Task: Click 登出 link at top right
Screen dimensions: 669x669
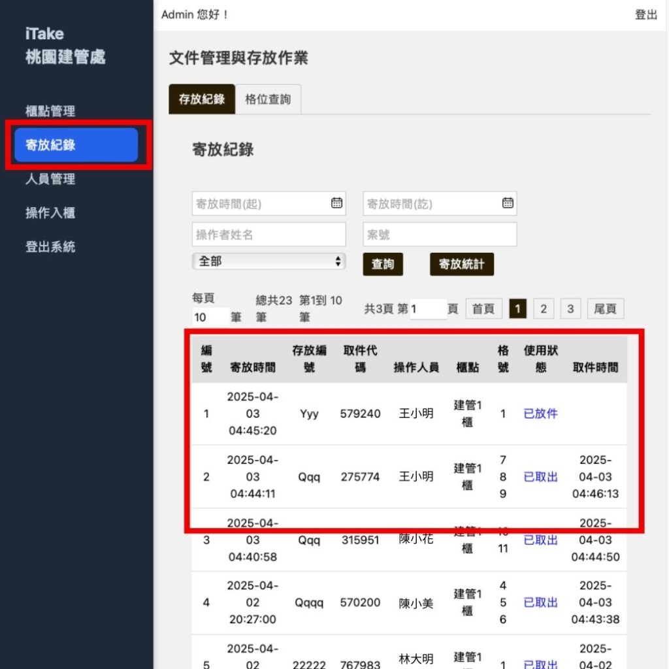Action: coord(645,14)
